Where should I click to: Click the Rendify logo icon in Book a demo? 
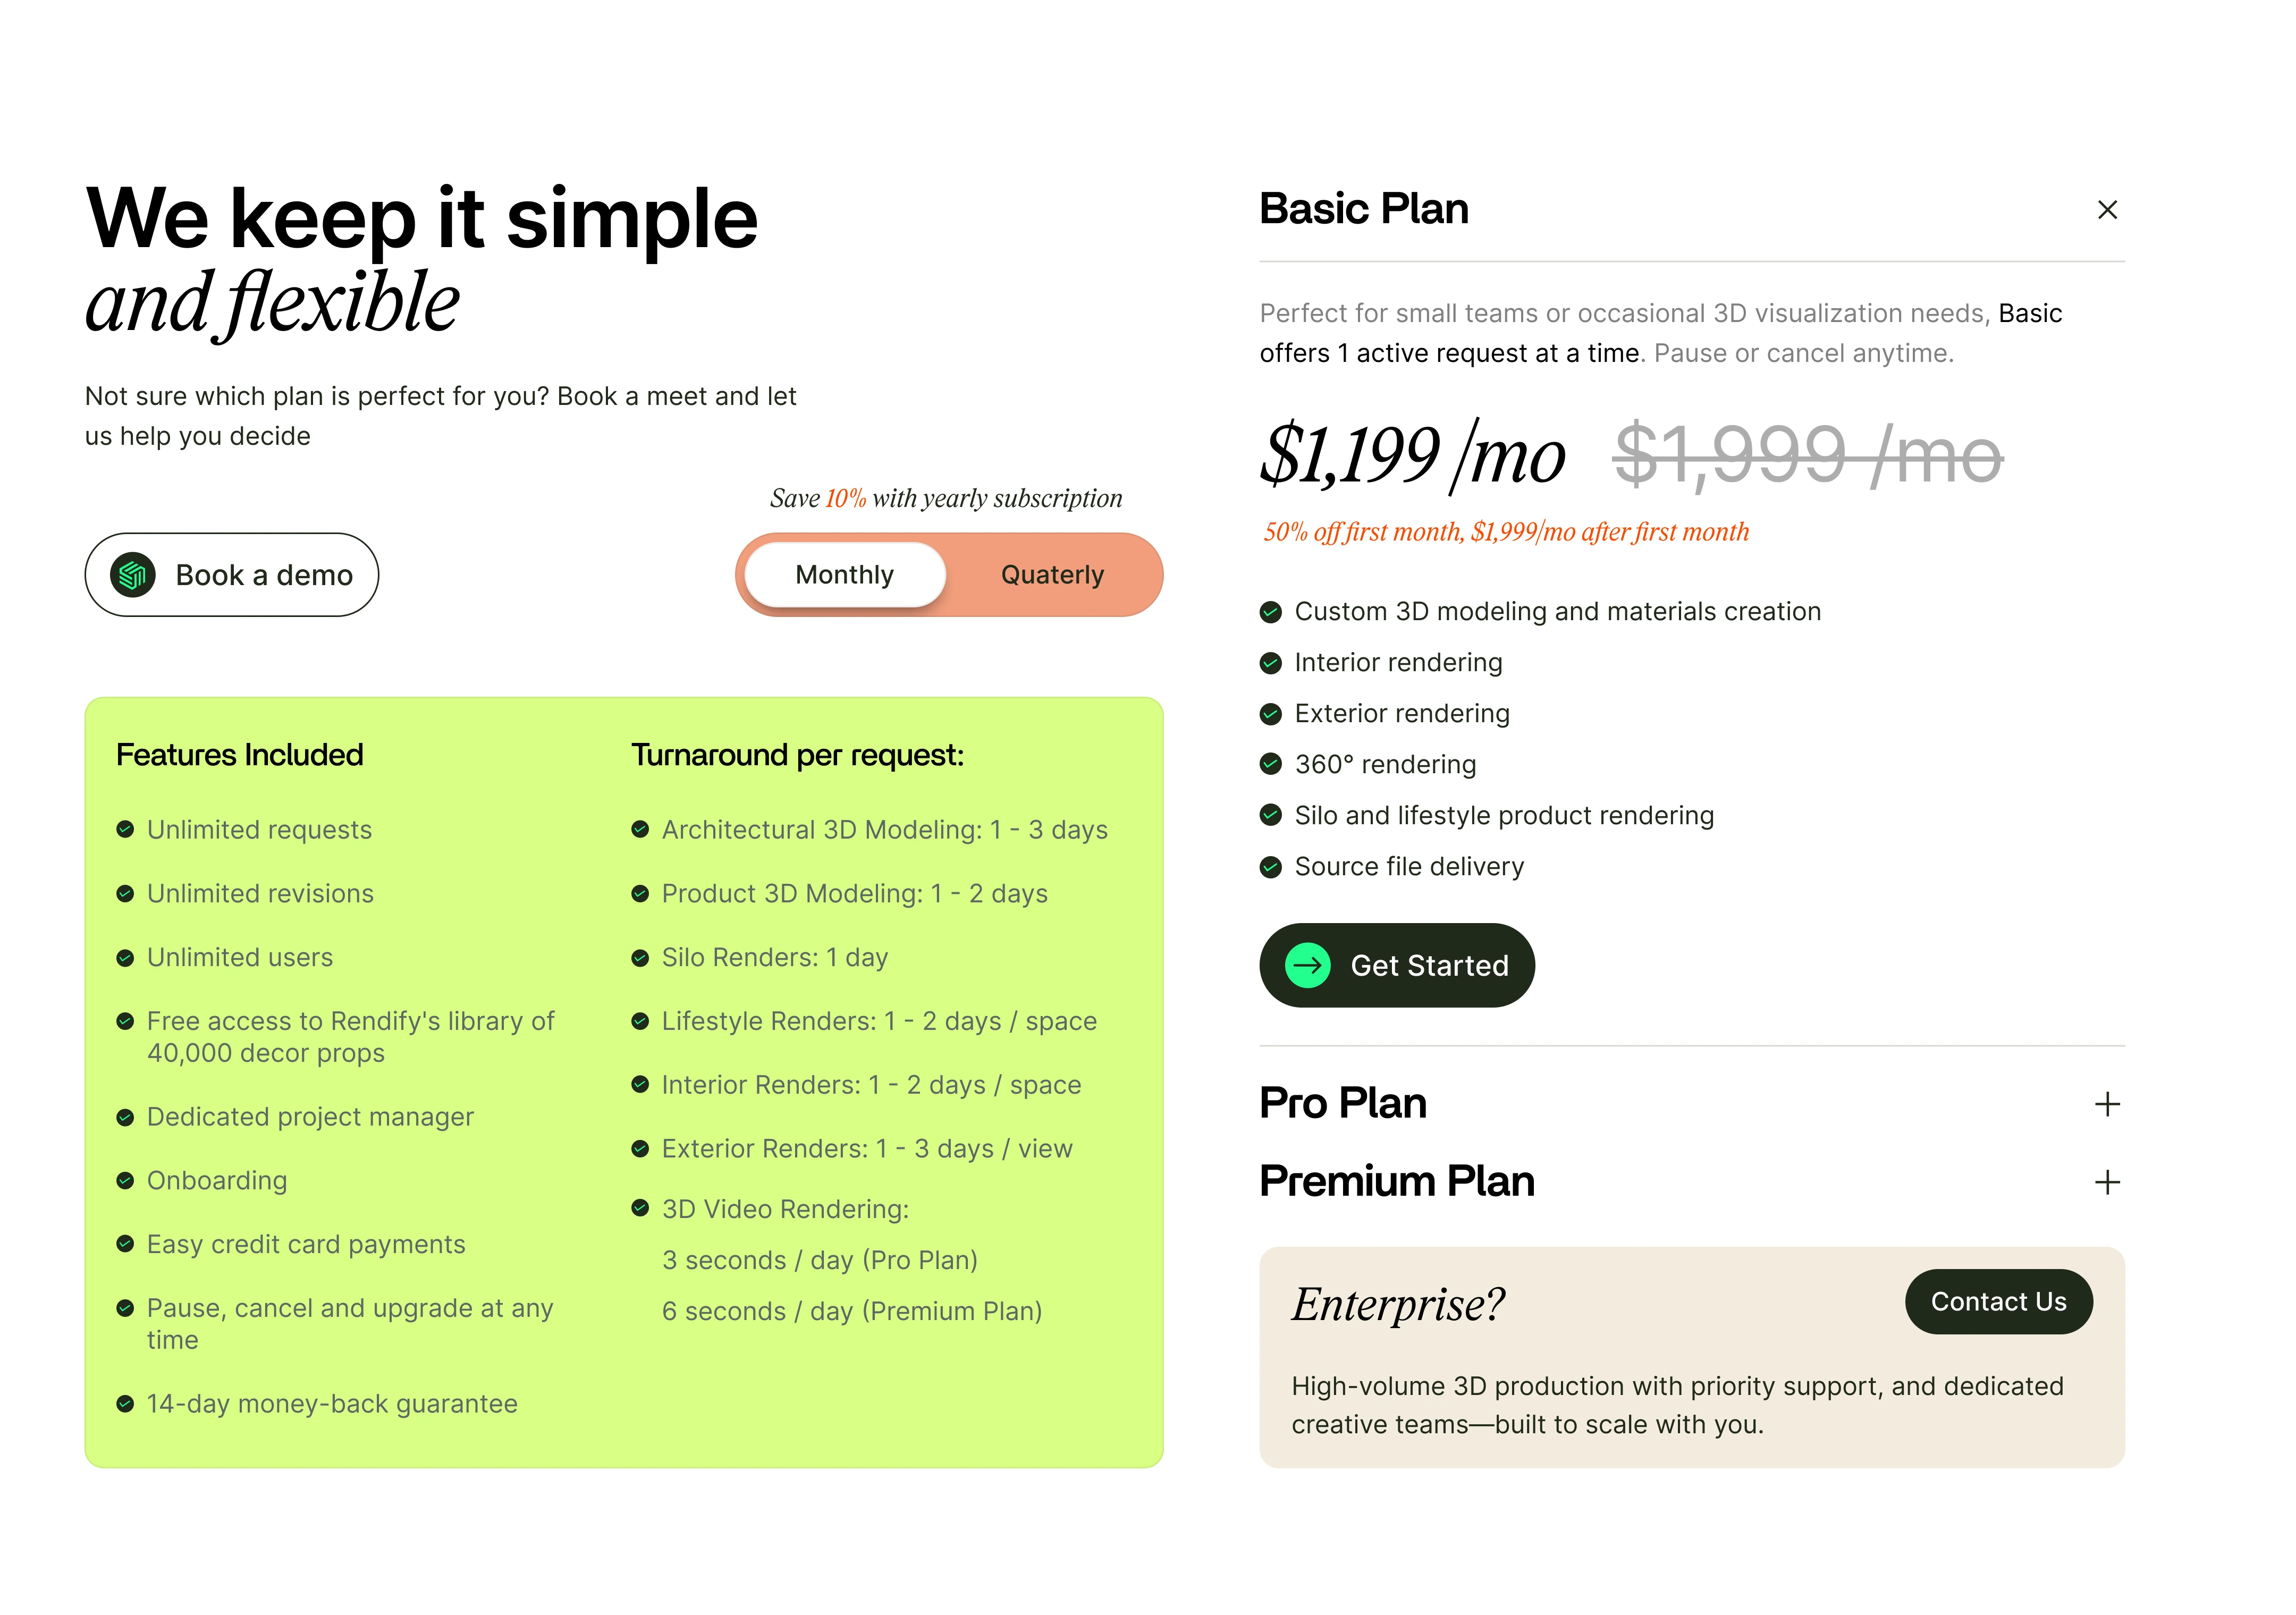[x=133, y=575]
